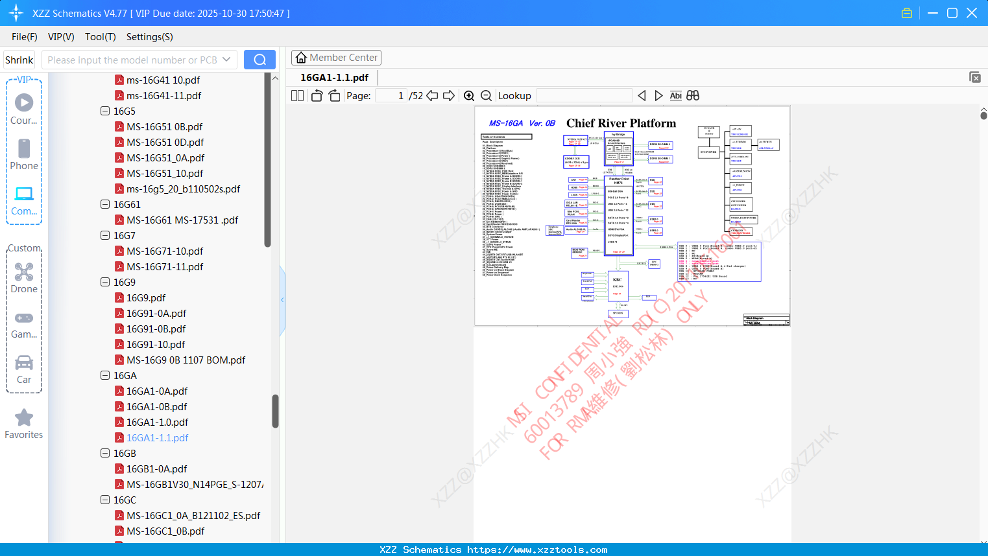The image size is (988, 556).
Task: Click the Lookup text field
Action: (x=584, y=96)
